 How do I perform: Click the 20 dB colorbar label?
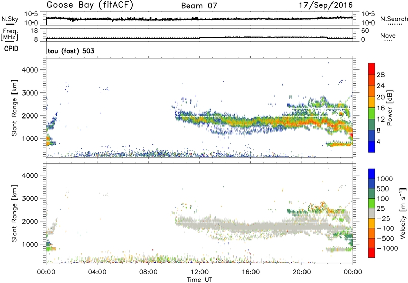point(380,97)
